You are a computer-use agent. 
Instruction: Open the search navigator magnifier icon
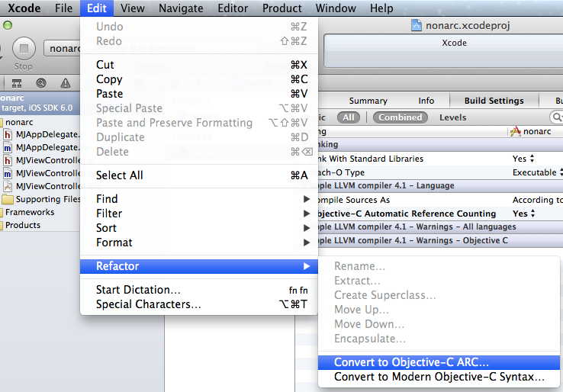[40, 83]
